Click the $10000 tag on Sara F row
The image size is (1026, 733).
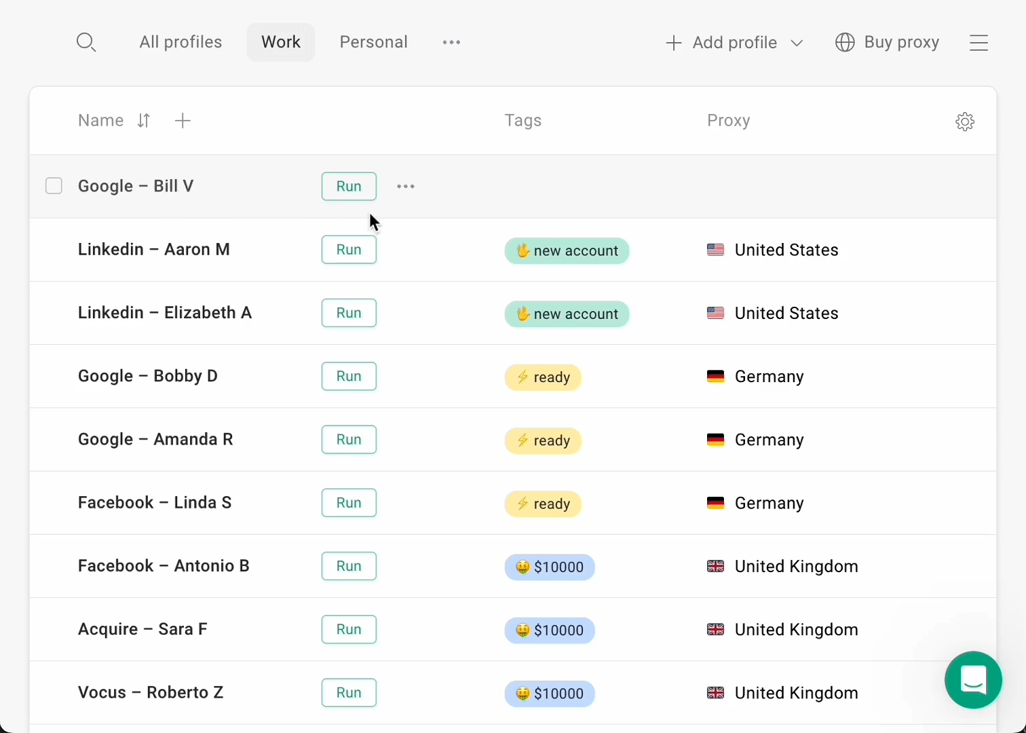click(550, 630)
